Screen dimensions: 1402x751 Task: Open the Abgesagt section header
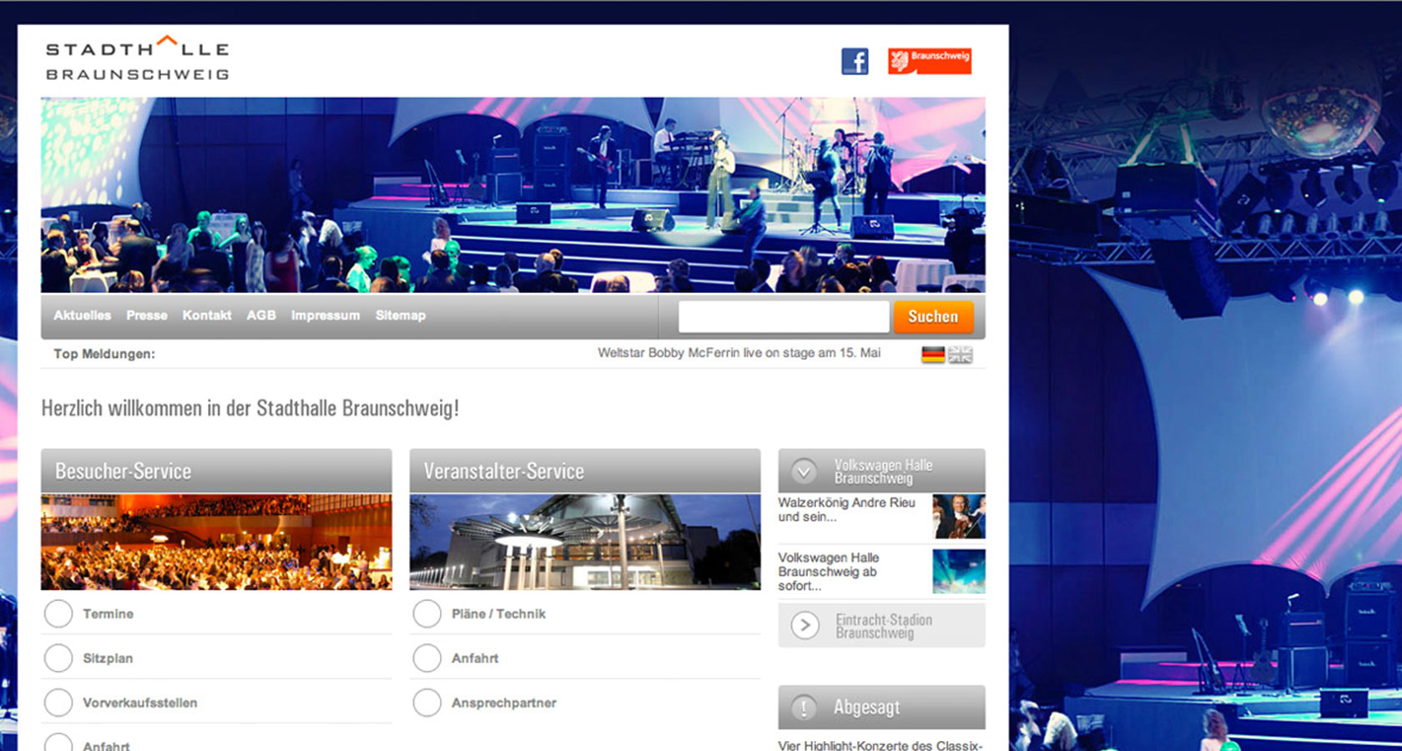[881, 708]
